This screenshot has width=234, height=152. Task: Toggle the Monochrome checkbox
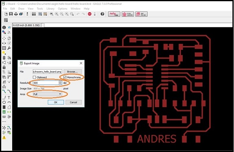65,77
